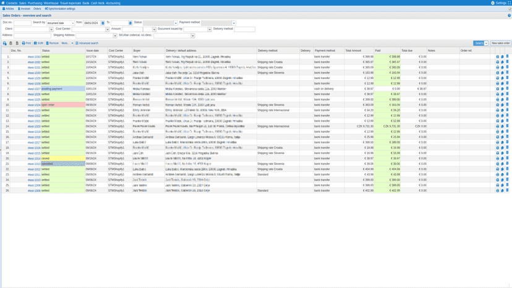512x288 pixels.
Task: Open the help question mark icon
Action: pyautogui.click(x=509, y=15)
